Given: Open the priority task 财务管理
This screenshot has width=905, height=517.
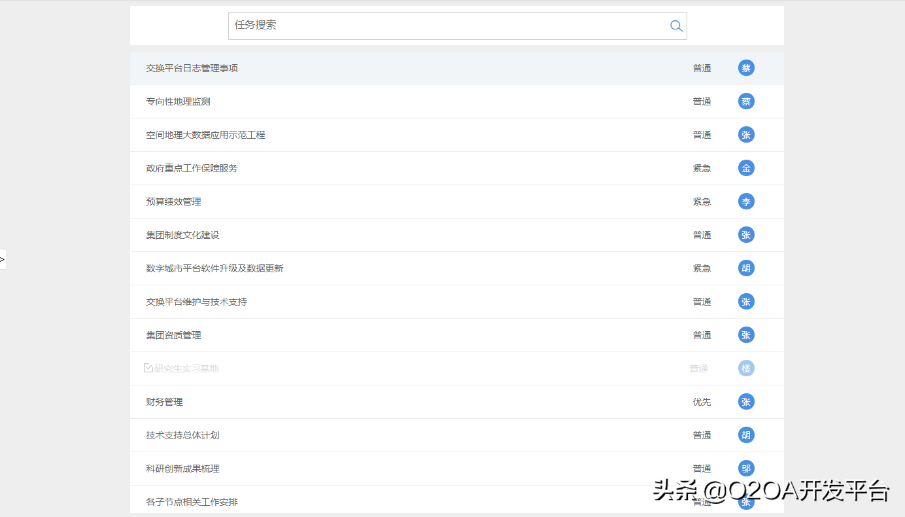Looking at the screenshot, I should 163,401.
